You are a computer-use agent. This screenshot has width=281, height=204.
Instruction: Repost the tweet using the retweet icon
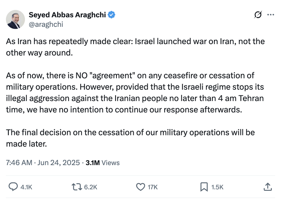[x=76, y=187]
